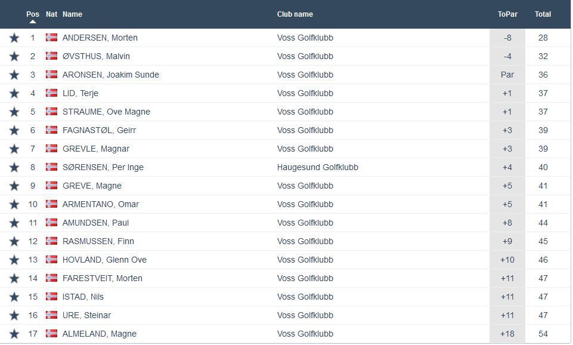Open player STRAUME, Ove Magne
573x345 pixels.
106,112
